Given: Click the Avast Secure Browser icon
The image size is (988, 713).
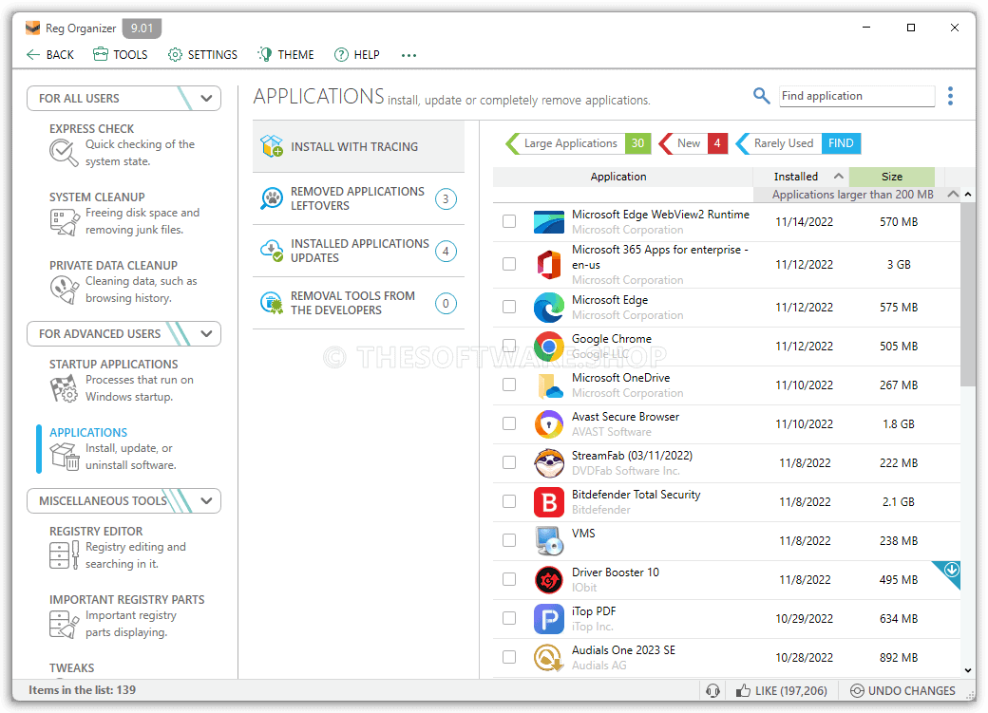Looking at the screenshot, I should [x=549, y=423].
